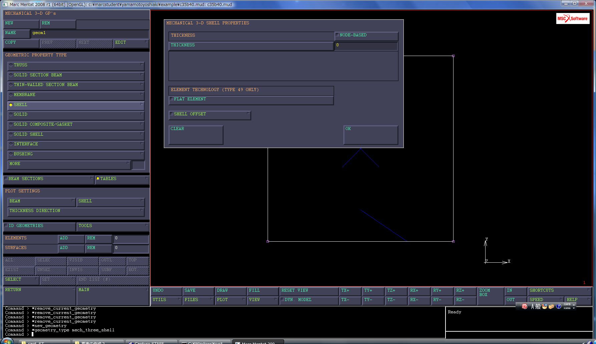Open the TOOLS submenu
The width and height of the screenshot is (596, 344).
point(113,226)
